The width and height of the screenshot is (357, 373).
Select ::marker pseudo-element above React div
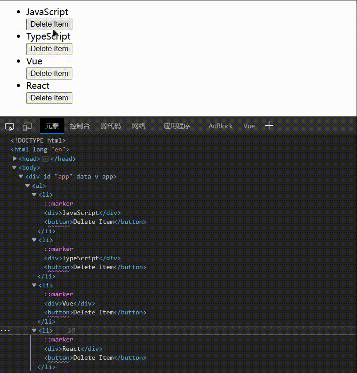click(x=59, y=340)
